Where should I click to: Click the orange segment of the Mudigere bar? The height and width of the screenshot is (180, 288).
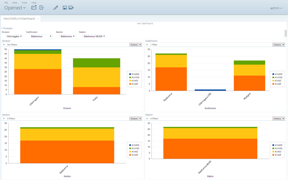coord(250,83)
